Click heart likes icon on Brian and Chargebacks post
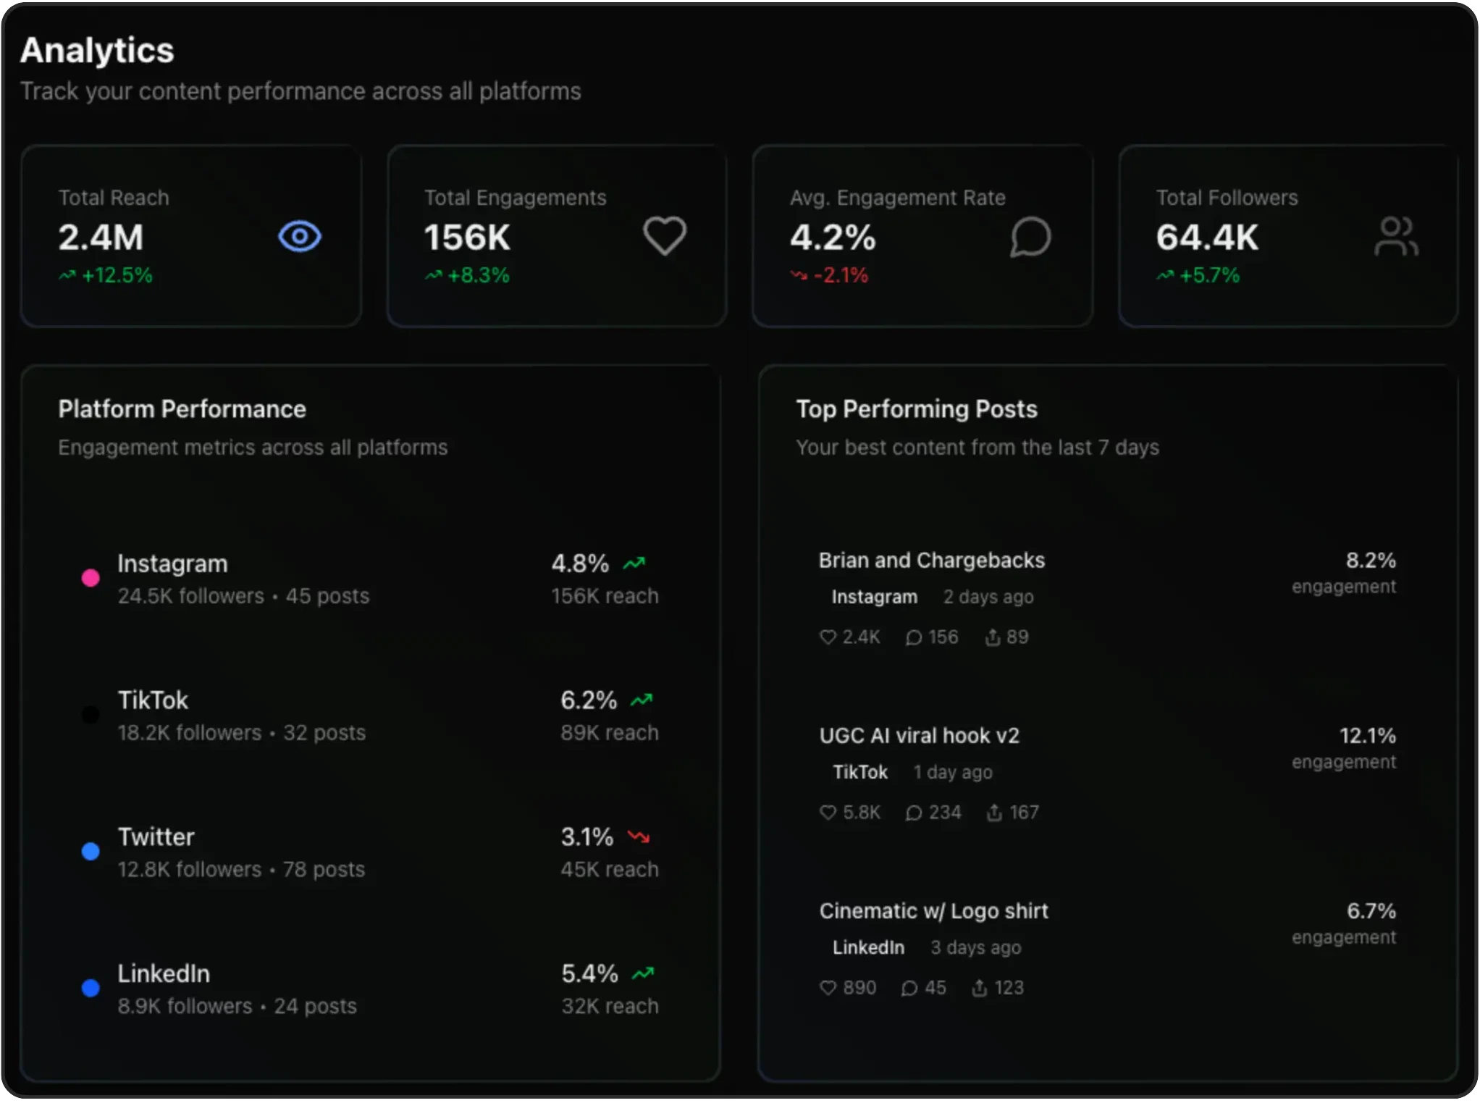Image resolution: width=1480 pixels, height=1103 pixels. pos(828,637)
